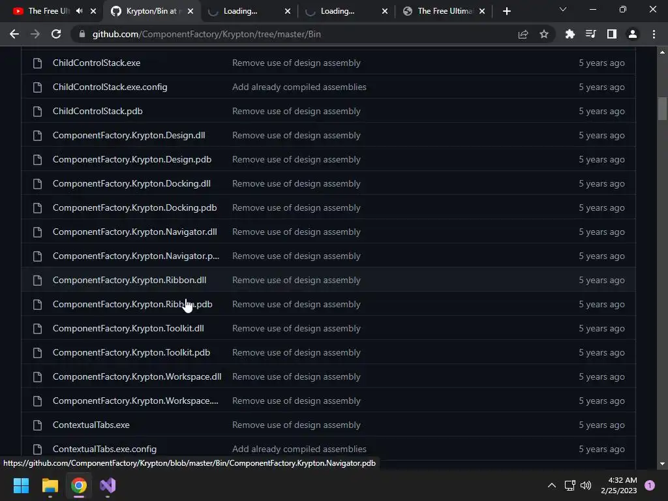Image resolution: width=668 pixels, height=501 pixels.
Task: Click file icon beside Krypton.Docking.pdb
Action: 37,208
